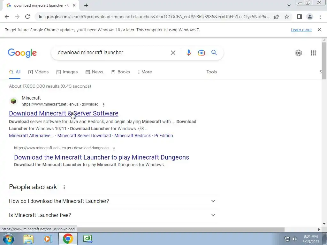Open Windows Explorer from the taskbar
This screenshot has height=245, width=327.
click(x=28, y=239)
